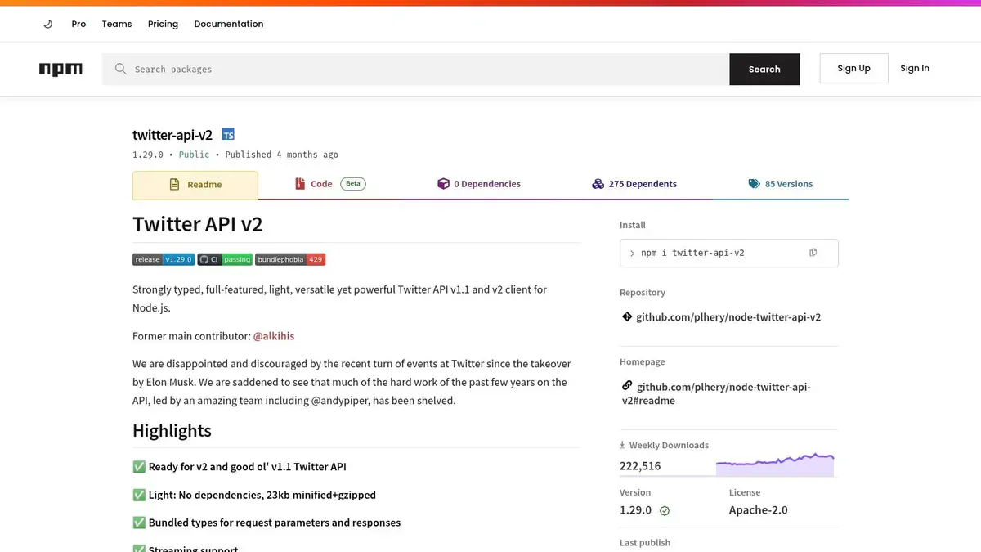Image resolution: width=981 pixels, height=552 pixels.
Task: Click the Sign Up button
Action: click(853, 69)
